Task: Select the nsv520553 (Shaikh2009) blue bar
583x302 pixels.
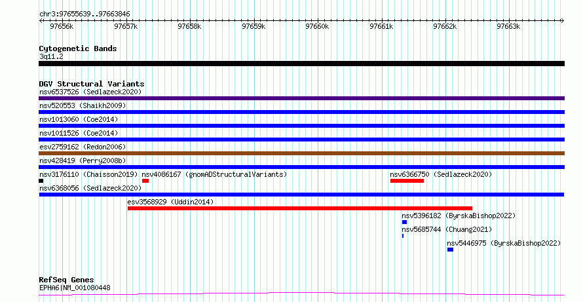Action: pyautogui.click(x=301, y=112)
